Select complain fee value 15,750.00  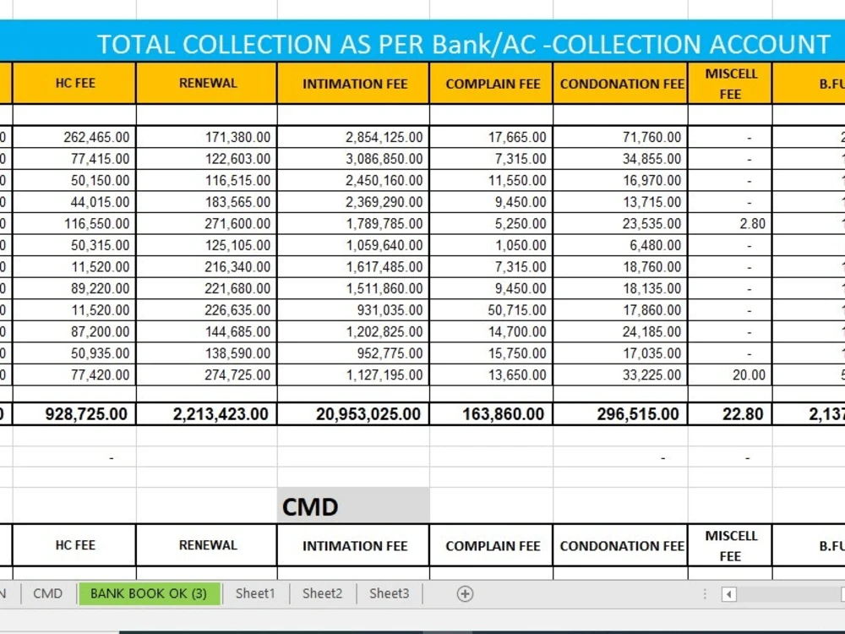pos(492,353)
